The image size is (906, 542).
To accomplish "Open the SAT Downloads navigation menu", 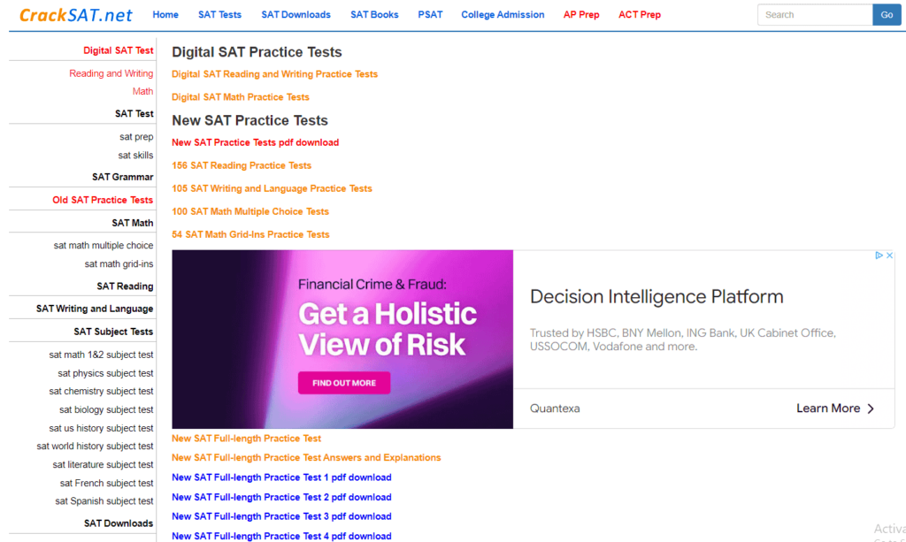I will [x=296, y=15].
